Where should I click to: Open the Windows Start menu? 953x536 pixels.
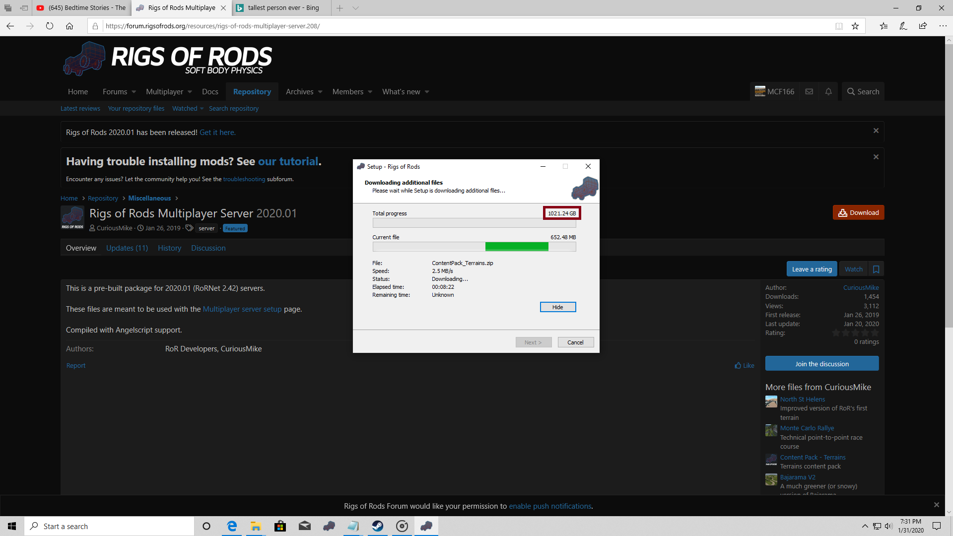coord(12,526)
